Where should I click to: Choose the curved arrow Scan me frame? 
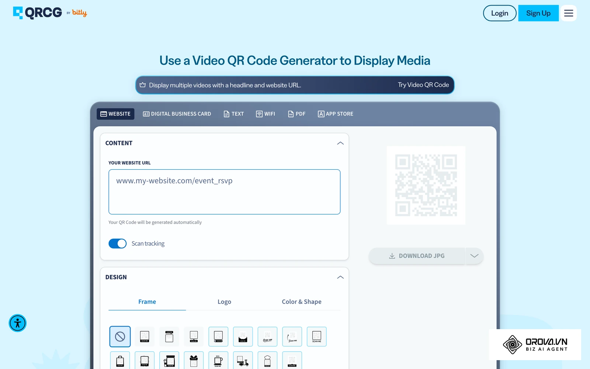tap(292, 337)
